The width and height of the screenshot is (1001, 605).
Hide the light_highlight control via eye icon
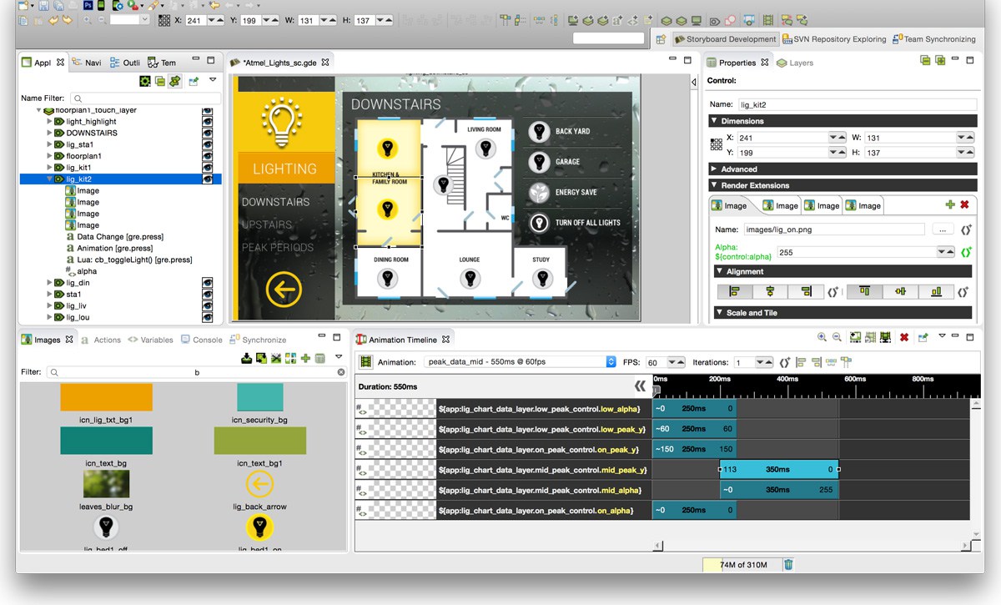click(x=207, y=122)
